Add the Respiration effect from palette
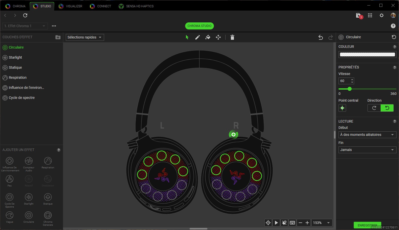This screenshot has height=230, width=399. tap(48, 163)
